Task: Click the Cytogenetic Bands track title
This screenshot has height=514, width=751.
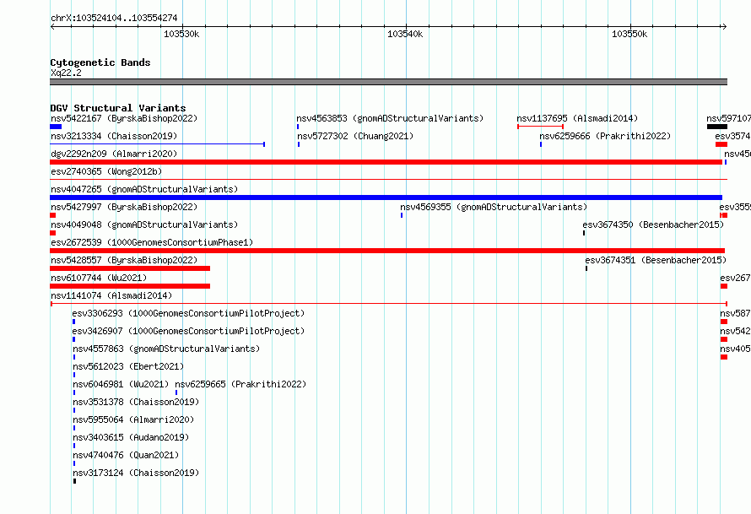Action: pyautogui.click(x=100, y=62)
